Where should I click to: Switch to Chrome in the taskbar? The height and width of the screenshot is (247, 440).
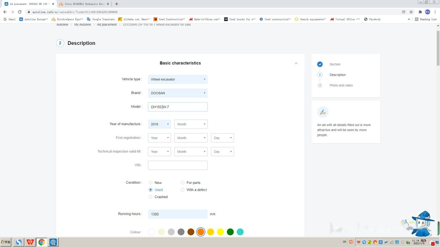coord(42,242)
